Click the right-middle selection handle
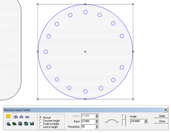Screen dimensions: 171x133 (133, 51)
